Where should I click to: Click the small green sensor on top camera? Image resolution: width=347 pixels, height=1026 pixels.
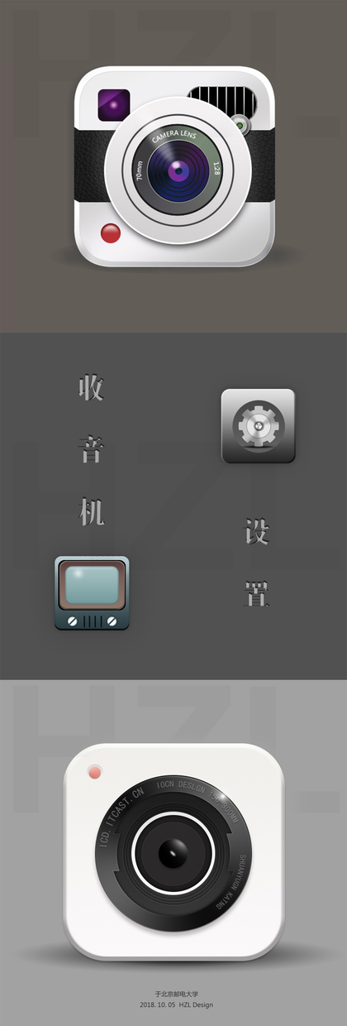click(241, 126)
